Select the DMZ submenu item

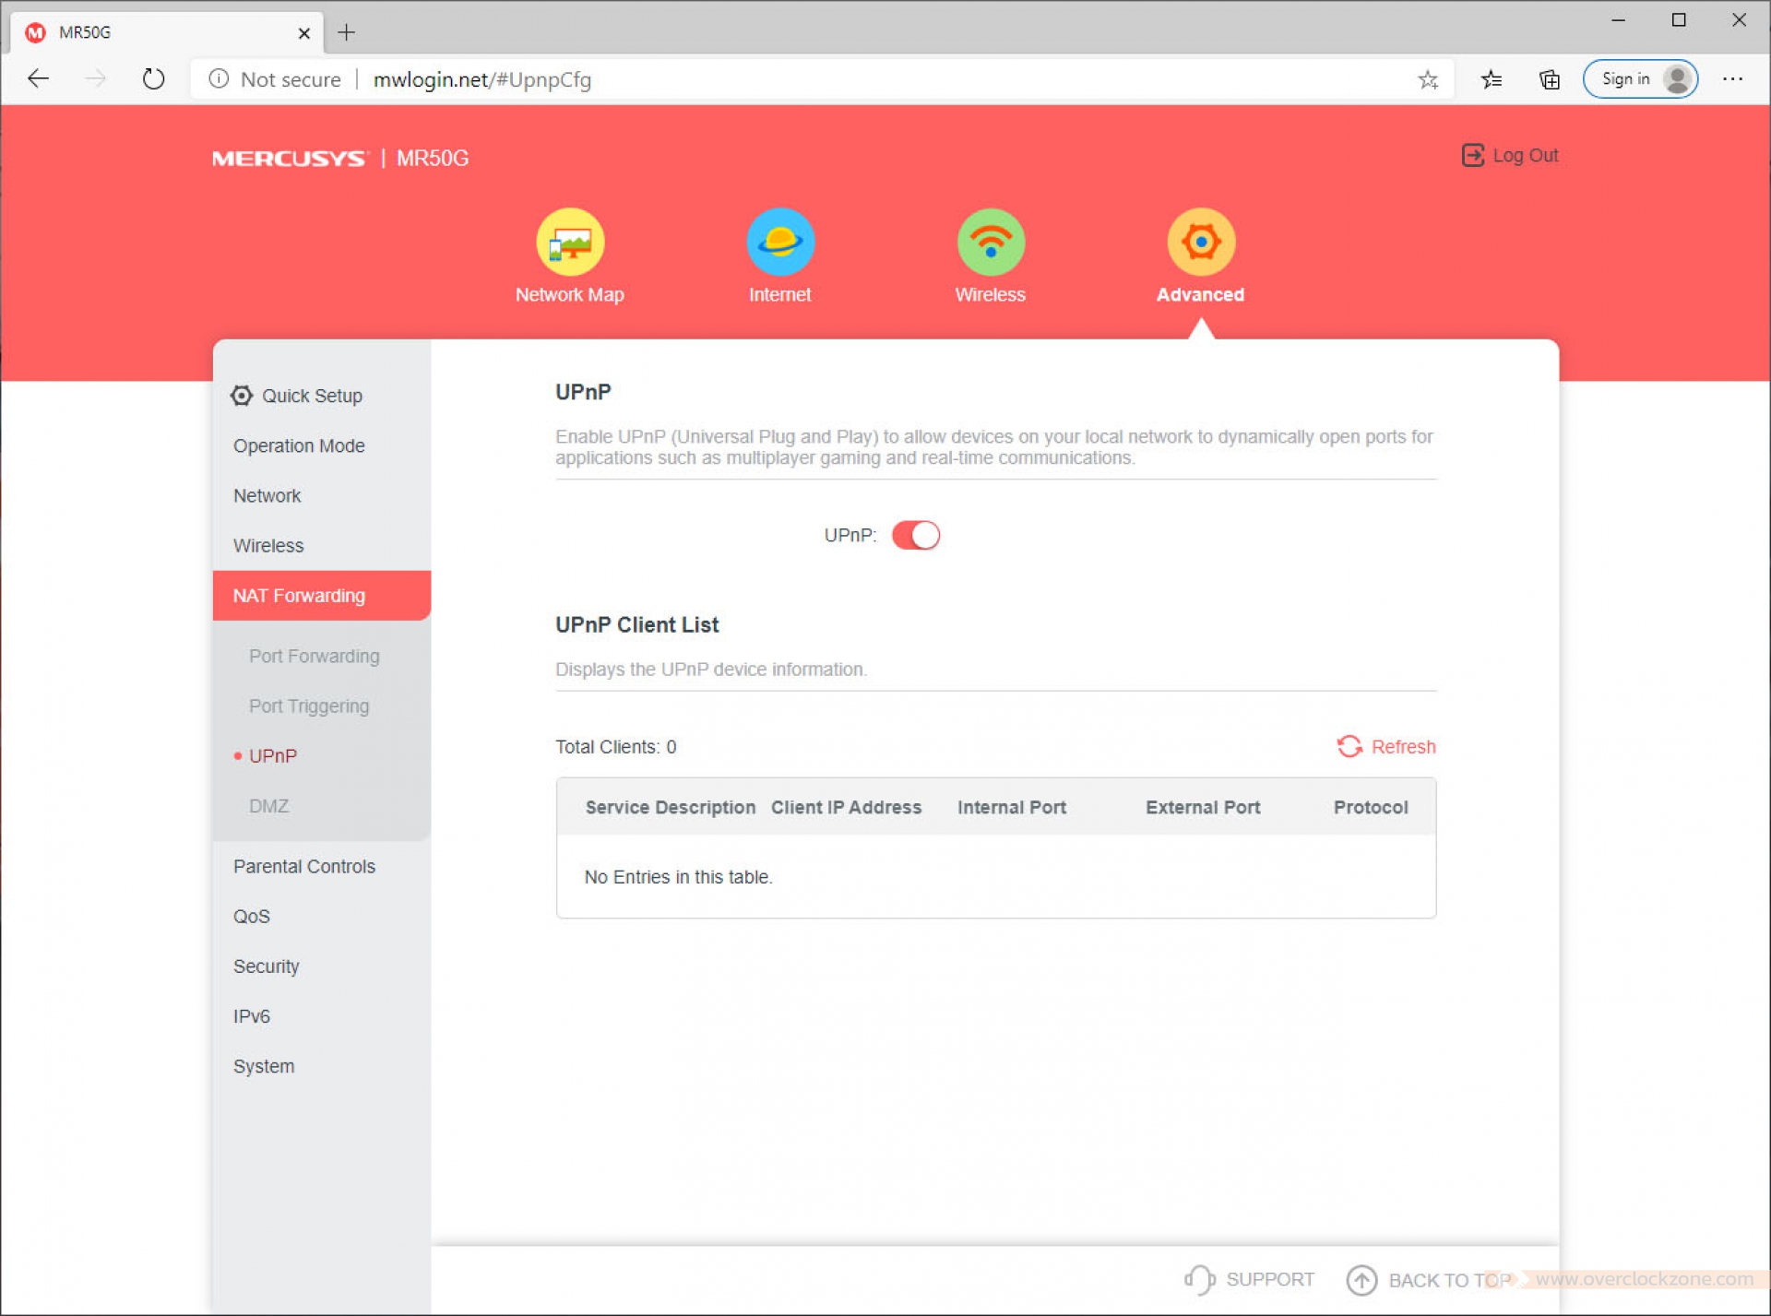click(x=268, y=806)
